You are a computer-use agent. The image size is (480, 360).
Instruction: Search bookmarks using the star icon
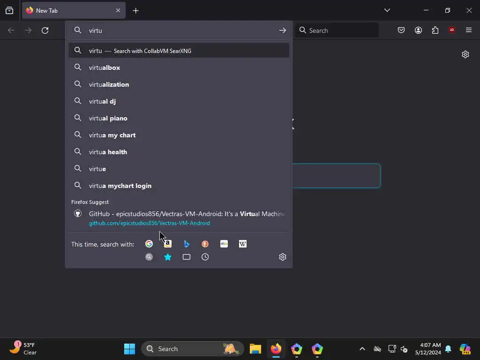[x=168, y=257]
